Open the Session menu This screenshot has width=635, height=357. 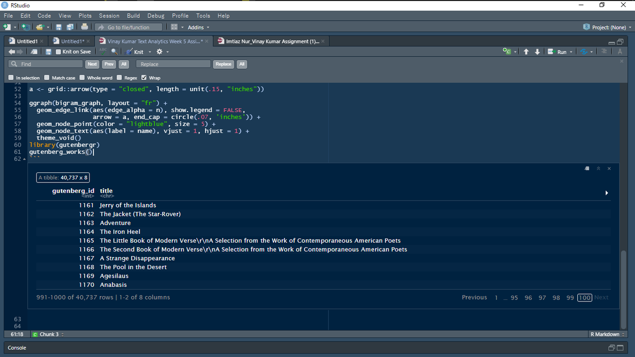(x=109, y=16)
